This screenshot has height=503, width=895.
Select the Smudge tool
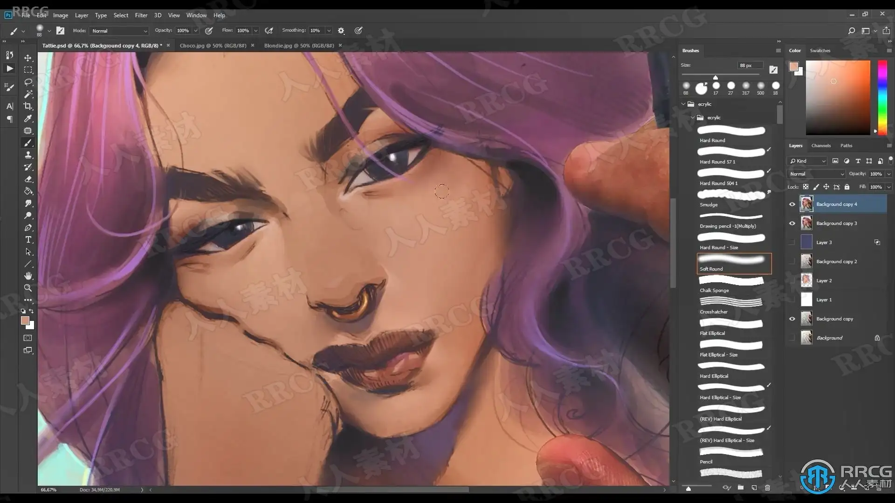[28, 204]
